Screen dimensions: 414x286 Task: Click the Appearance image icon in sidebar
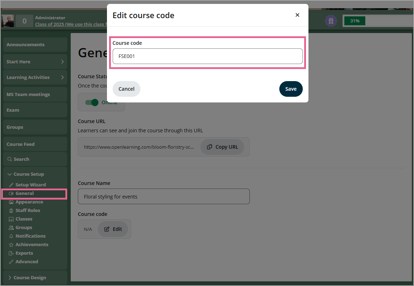pos(11,202)
